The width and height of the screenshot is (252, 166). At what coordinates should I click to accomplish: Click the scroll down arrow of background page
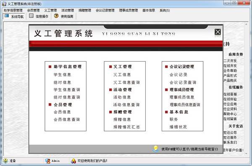[x=246, y=153]
